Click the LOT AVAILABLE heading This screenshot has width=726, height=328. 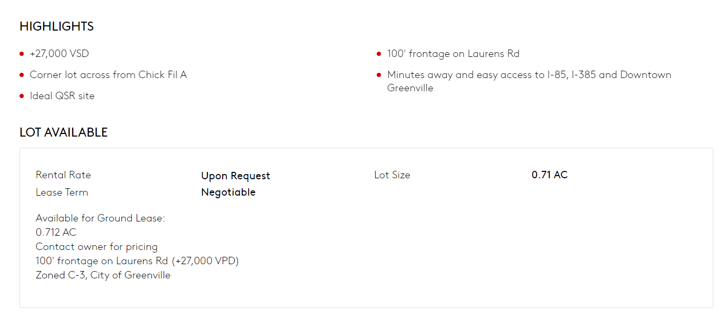63,132
